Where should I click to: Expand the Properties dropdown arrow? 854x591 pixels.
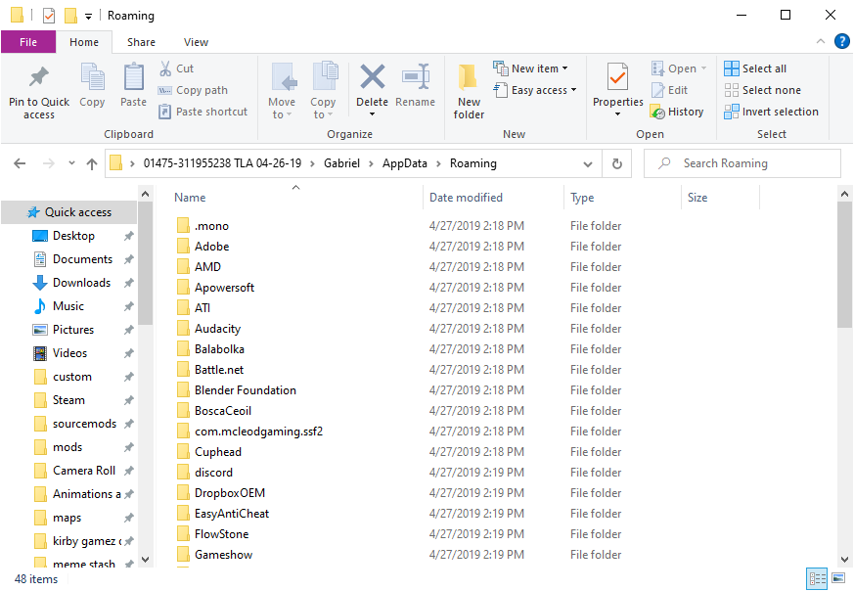(x=617, y=114)
